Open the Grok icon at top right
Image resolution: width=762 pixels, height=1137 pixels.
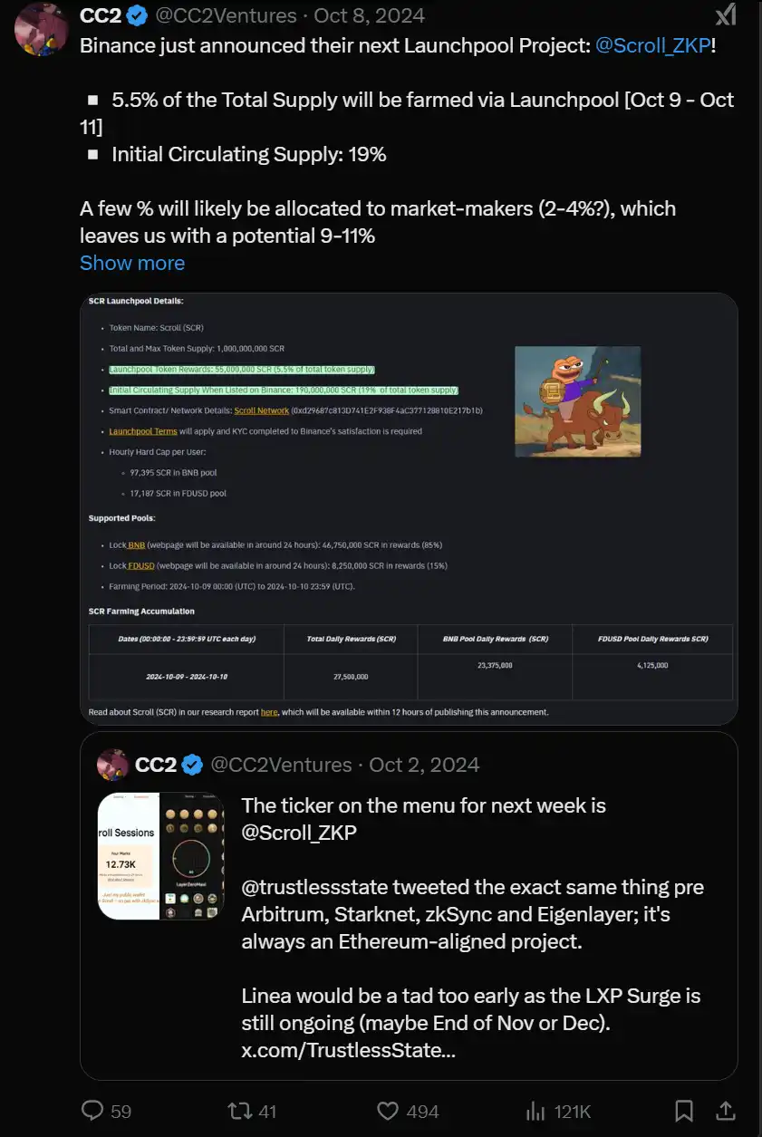[x=725, y=15]
